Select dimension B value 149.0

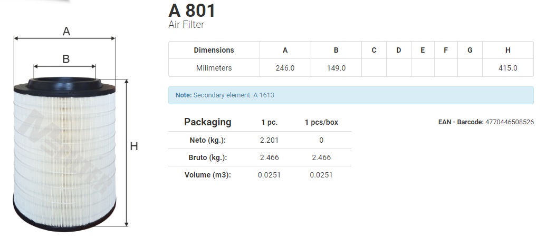336,68
